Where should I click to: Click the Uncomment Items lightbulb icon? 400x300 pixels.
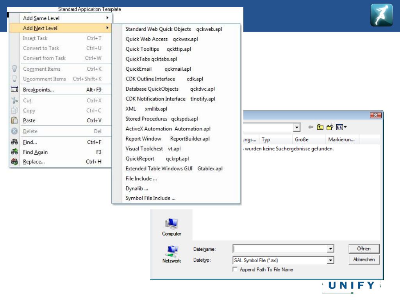coord(14,79)
